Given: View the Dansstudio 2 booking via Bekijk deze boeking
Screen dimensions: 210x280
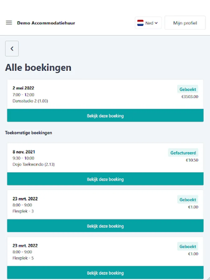Looking at the screenshot, I should (105, 116).
